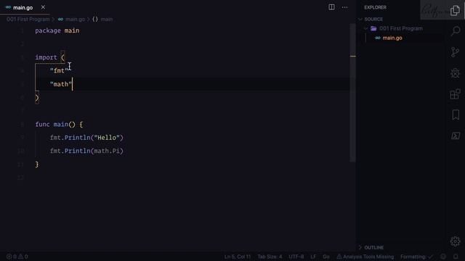
Task: Open the Run and Debug bug icon
Action: pyautogui.click(x=456, y=73)
